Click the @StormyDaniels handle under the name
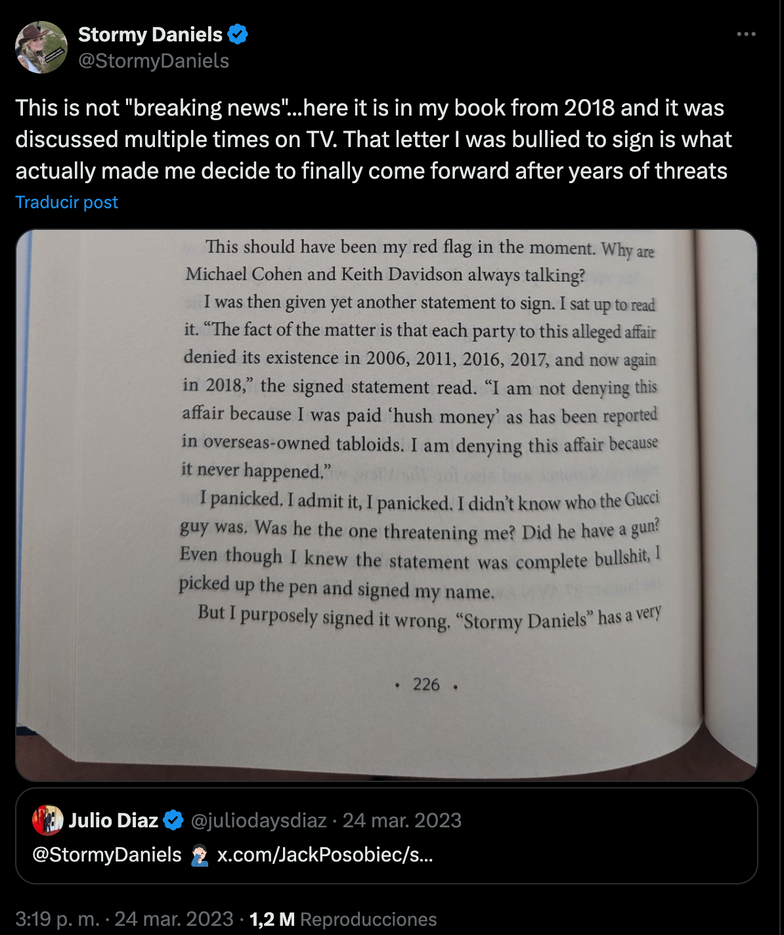784x935 pixels. tap(154, 61)
